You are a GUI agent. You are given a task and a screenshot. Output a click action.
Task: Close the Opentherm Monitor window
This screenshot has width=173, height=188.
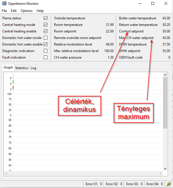coord(166,3)
